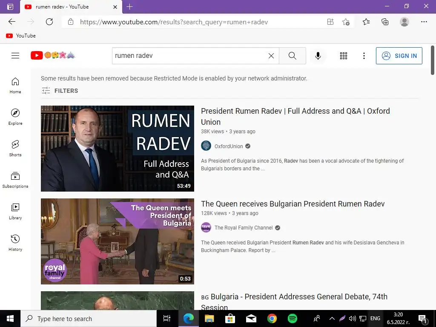This screenshot has height=327, width=436.
Task: Open 'President Rumen Radev | Full Address' title
Action: coord(295,116)
